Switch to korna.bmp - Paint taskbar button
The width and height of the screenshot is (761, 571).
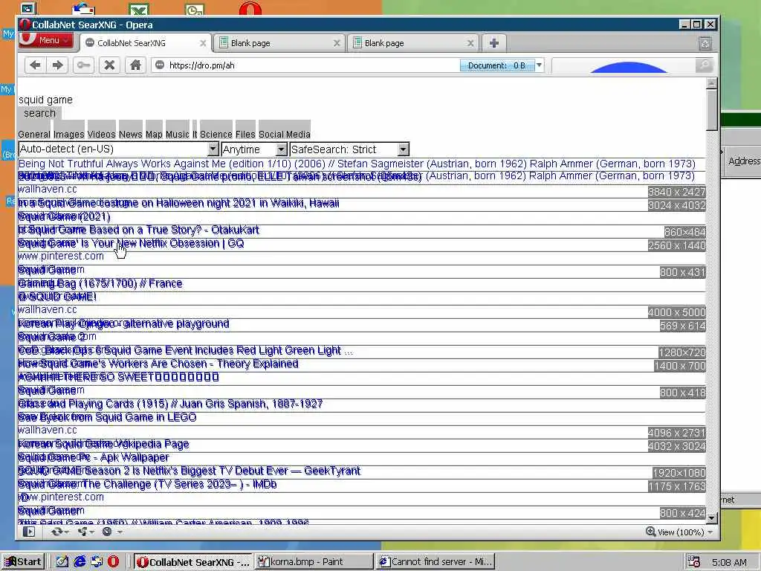314,562
